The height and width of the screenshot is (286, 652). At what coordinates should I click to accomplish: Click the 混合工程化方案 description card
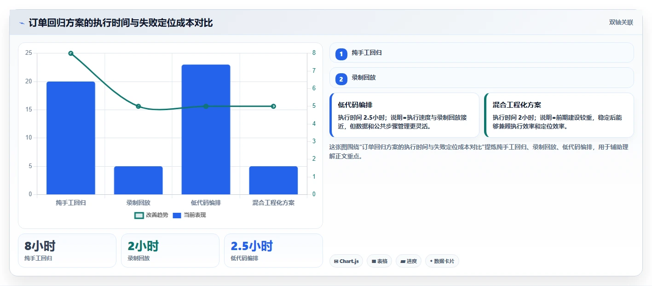point(559,115)
